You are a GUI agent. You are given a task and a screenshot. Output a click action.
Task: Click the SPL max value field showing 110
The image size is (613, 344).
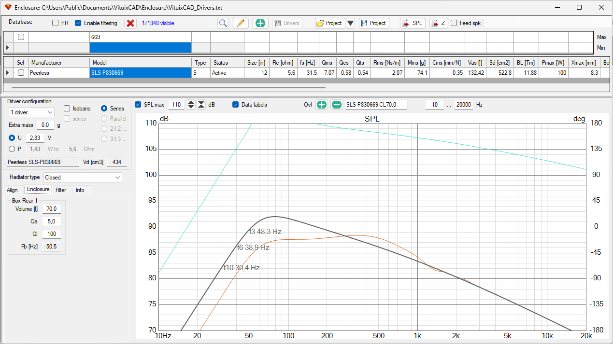177,105
